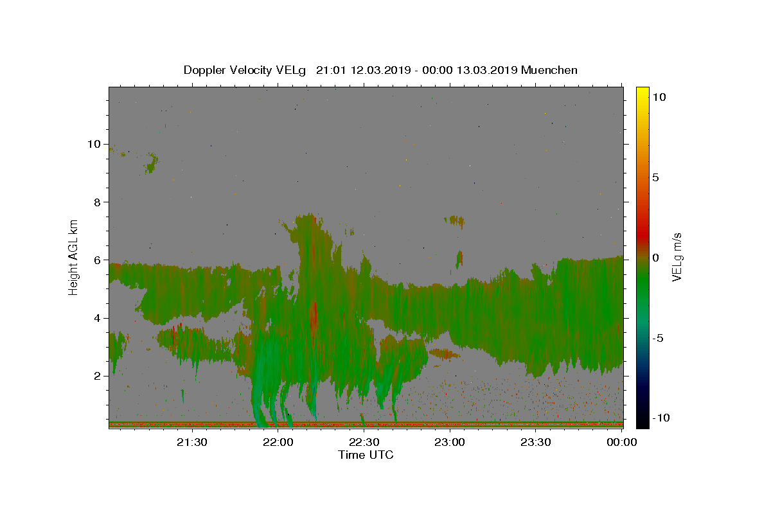Viewport: 771px width, 514px height.
Task: Click the 'Time UTC' axis label
Action: tap(366, 455)
